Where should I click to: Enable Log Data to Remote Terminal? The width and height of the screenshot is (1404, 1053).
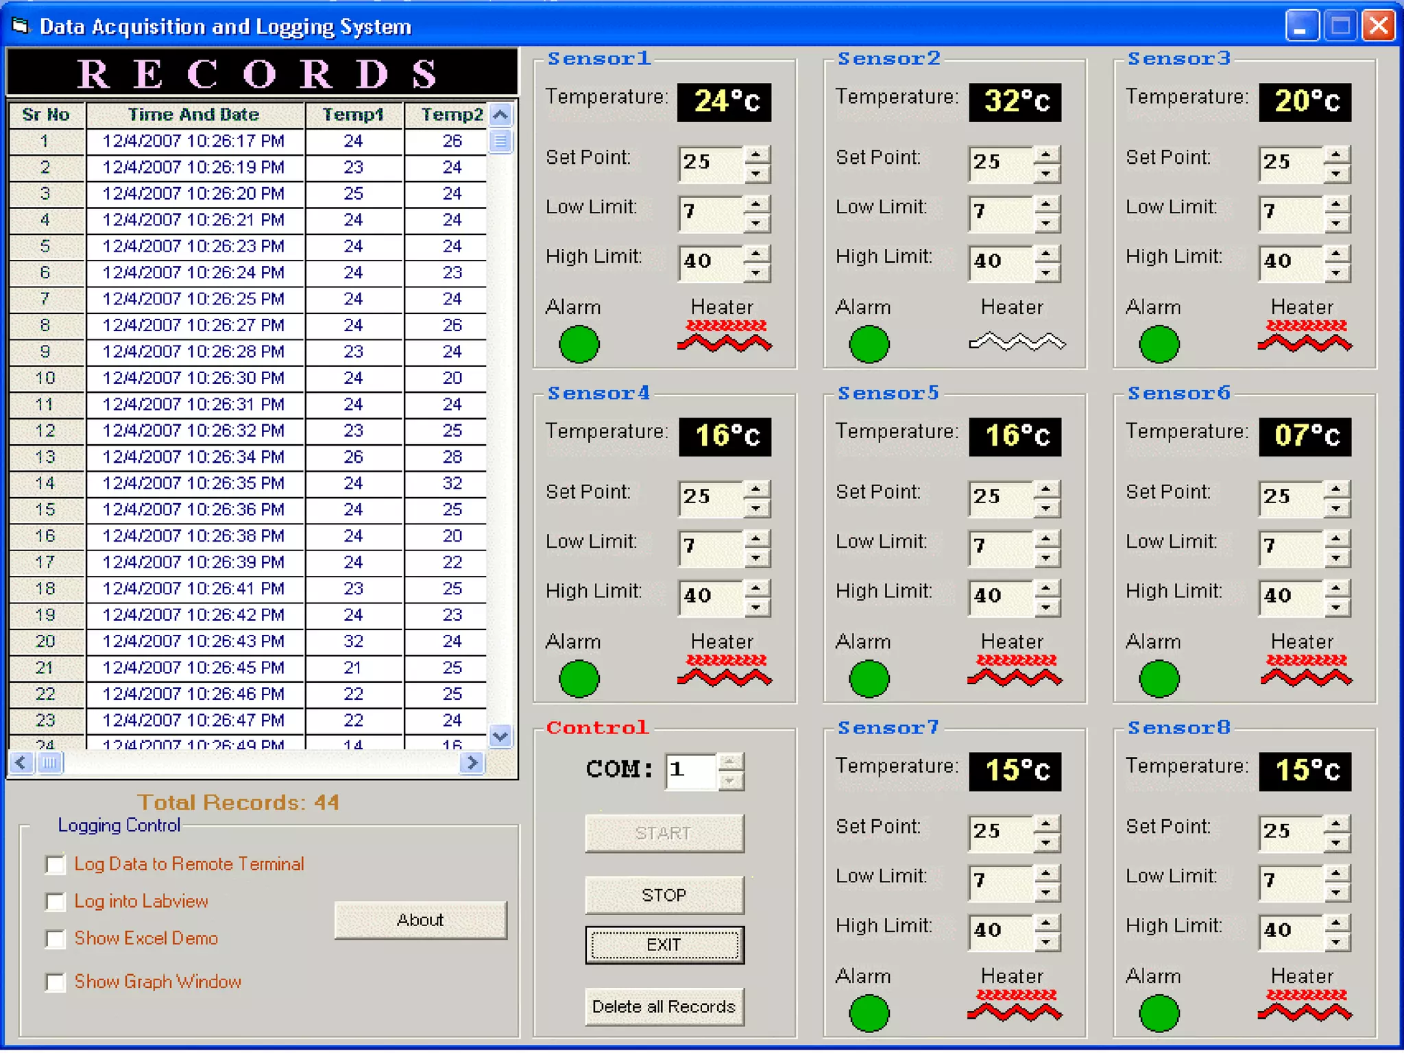(56, 864)
